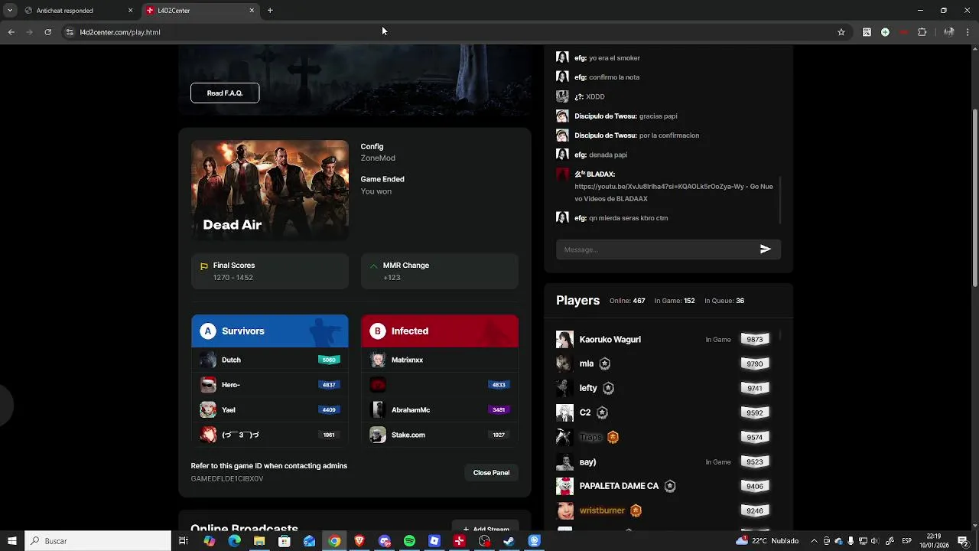This screenshot has width=979, height=551.
Task: Open the tab search dropdown arrow
Action: pos(9,10)
